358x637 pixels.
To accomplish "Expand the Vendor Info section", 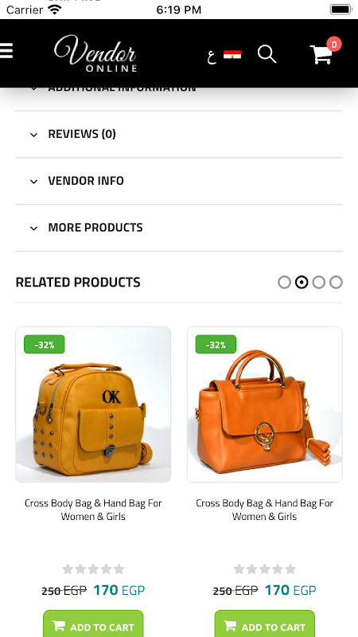I will [179, 181].
